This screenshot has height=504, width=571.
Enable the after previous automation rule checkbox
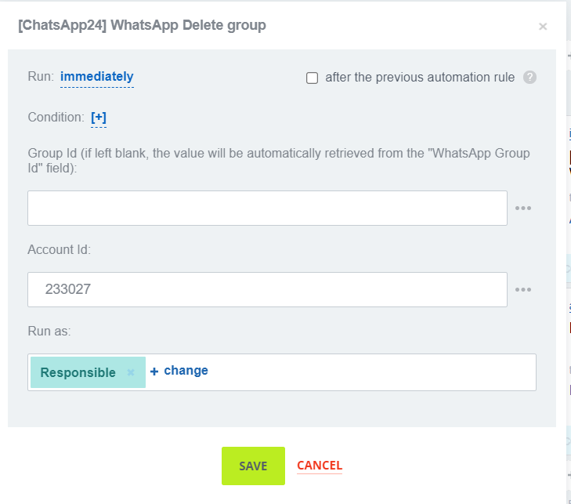312,78
